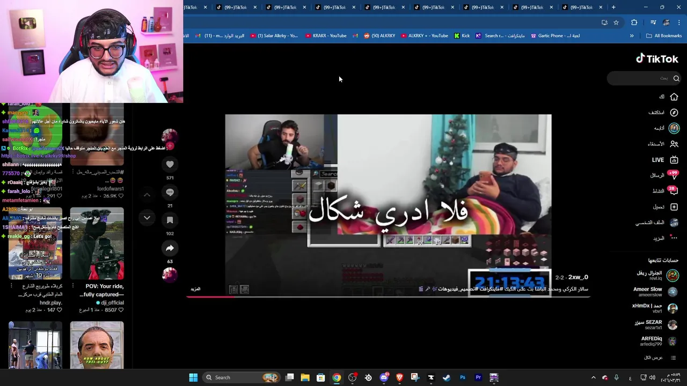This screenshot has width=687, height=386.
Task: Bookmark this page with the star
Action: pyautogui.click(x=616, y=23)
